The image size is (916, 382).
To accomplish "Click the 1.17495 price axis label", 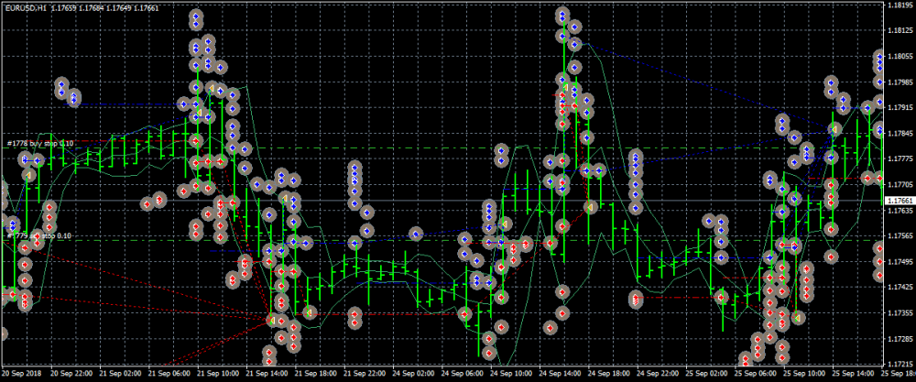I will coord(899,262).
